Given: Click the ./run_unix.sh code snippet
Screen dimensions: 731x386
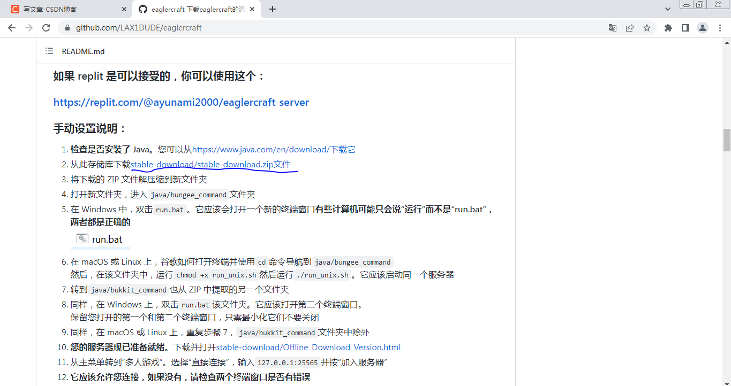Looking at the screenshot, I should (322, 275).
